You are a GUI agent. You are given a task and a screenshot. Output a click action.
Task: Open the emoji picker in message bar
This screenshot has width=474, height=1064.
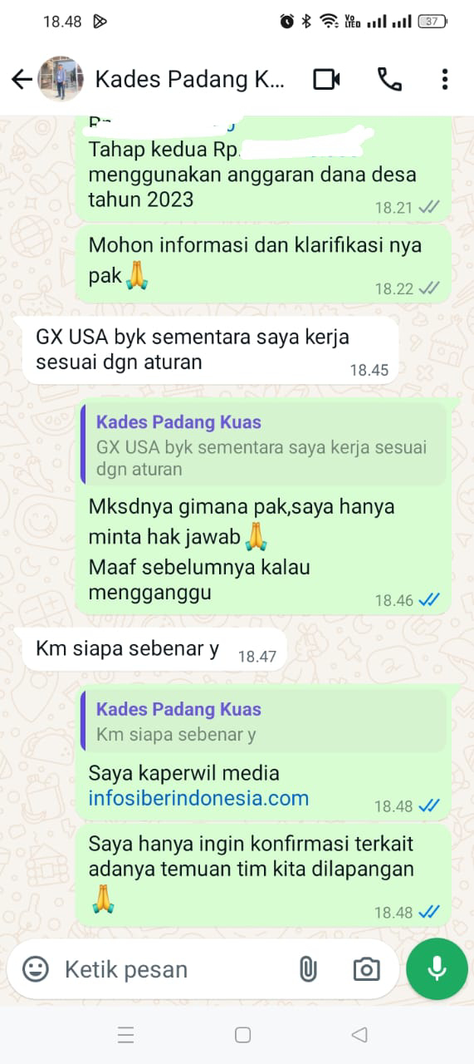pyautogui.click(x=35, y=968)
